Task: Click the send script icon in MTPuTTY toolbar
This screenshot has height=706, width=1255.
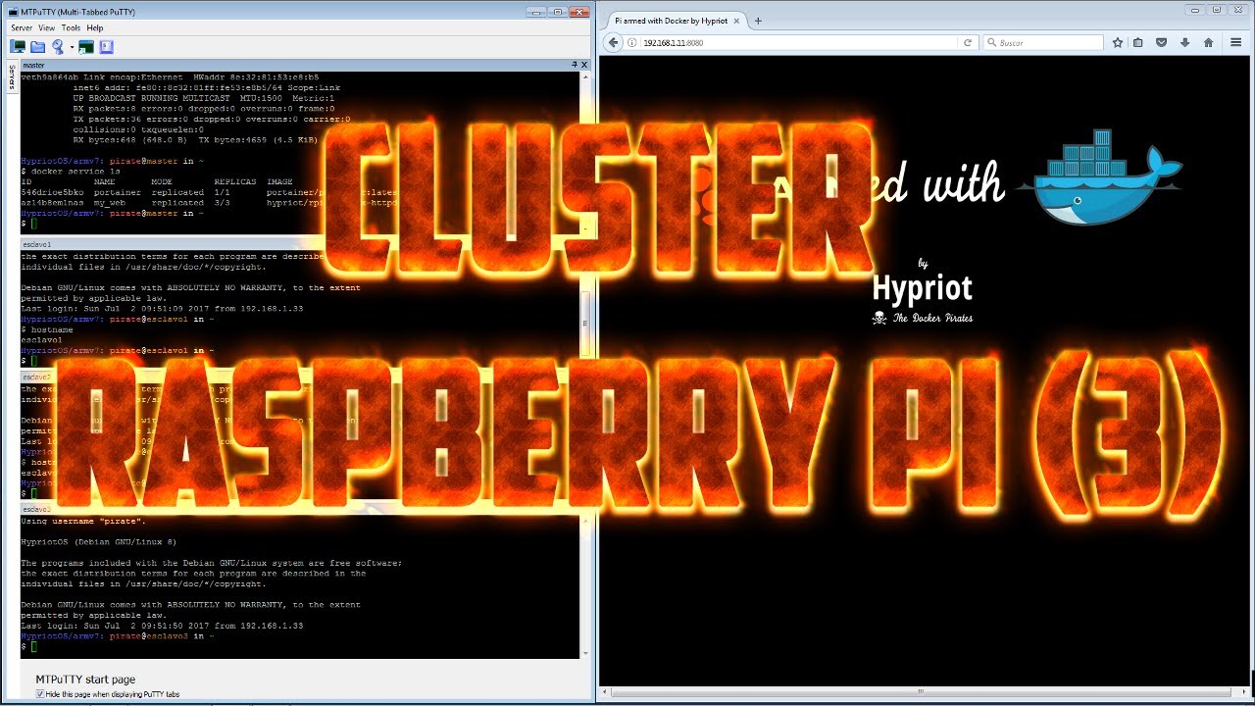Action: click(x=107, y=46)
